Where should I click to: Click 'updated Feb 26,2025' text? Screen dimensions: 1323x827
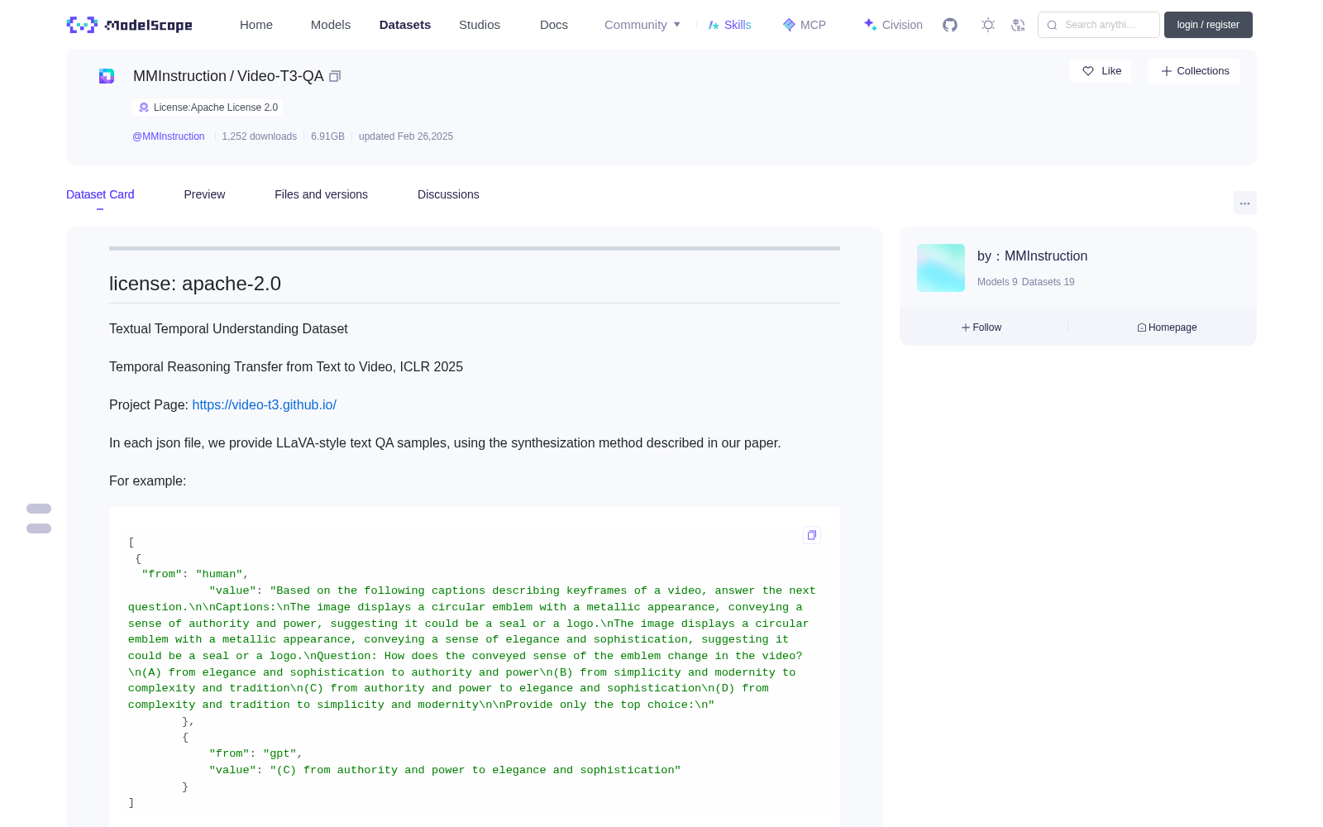point(406,136)
